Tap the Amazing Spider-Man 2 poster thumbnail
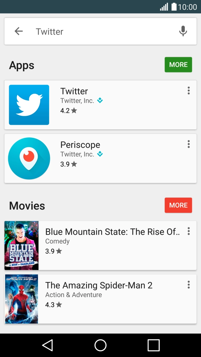Image resolution: width=201 pixels, height=357 pixels. 21,298
